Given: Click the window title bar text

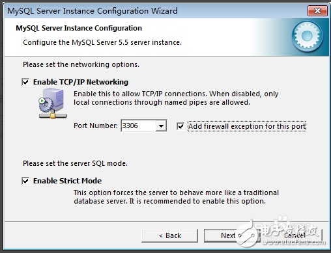Looking at the screenshot, I should click(93, 11).
